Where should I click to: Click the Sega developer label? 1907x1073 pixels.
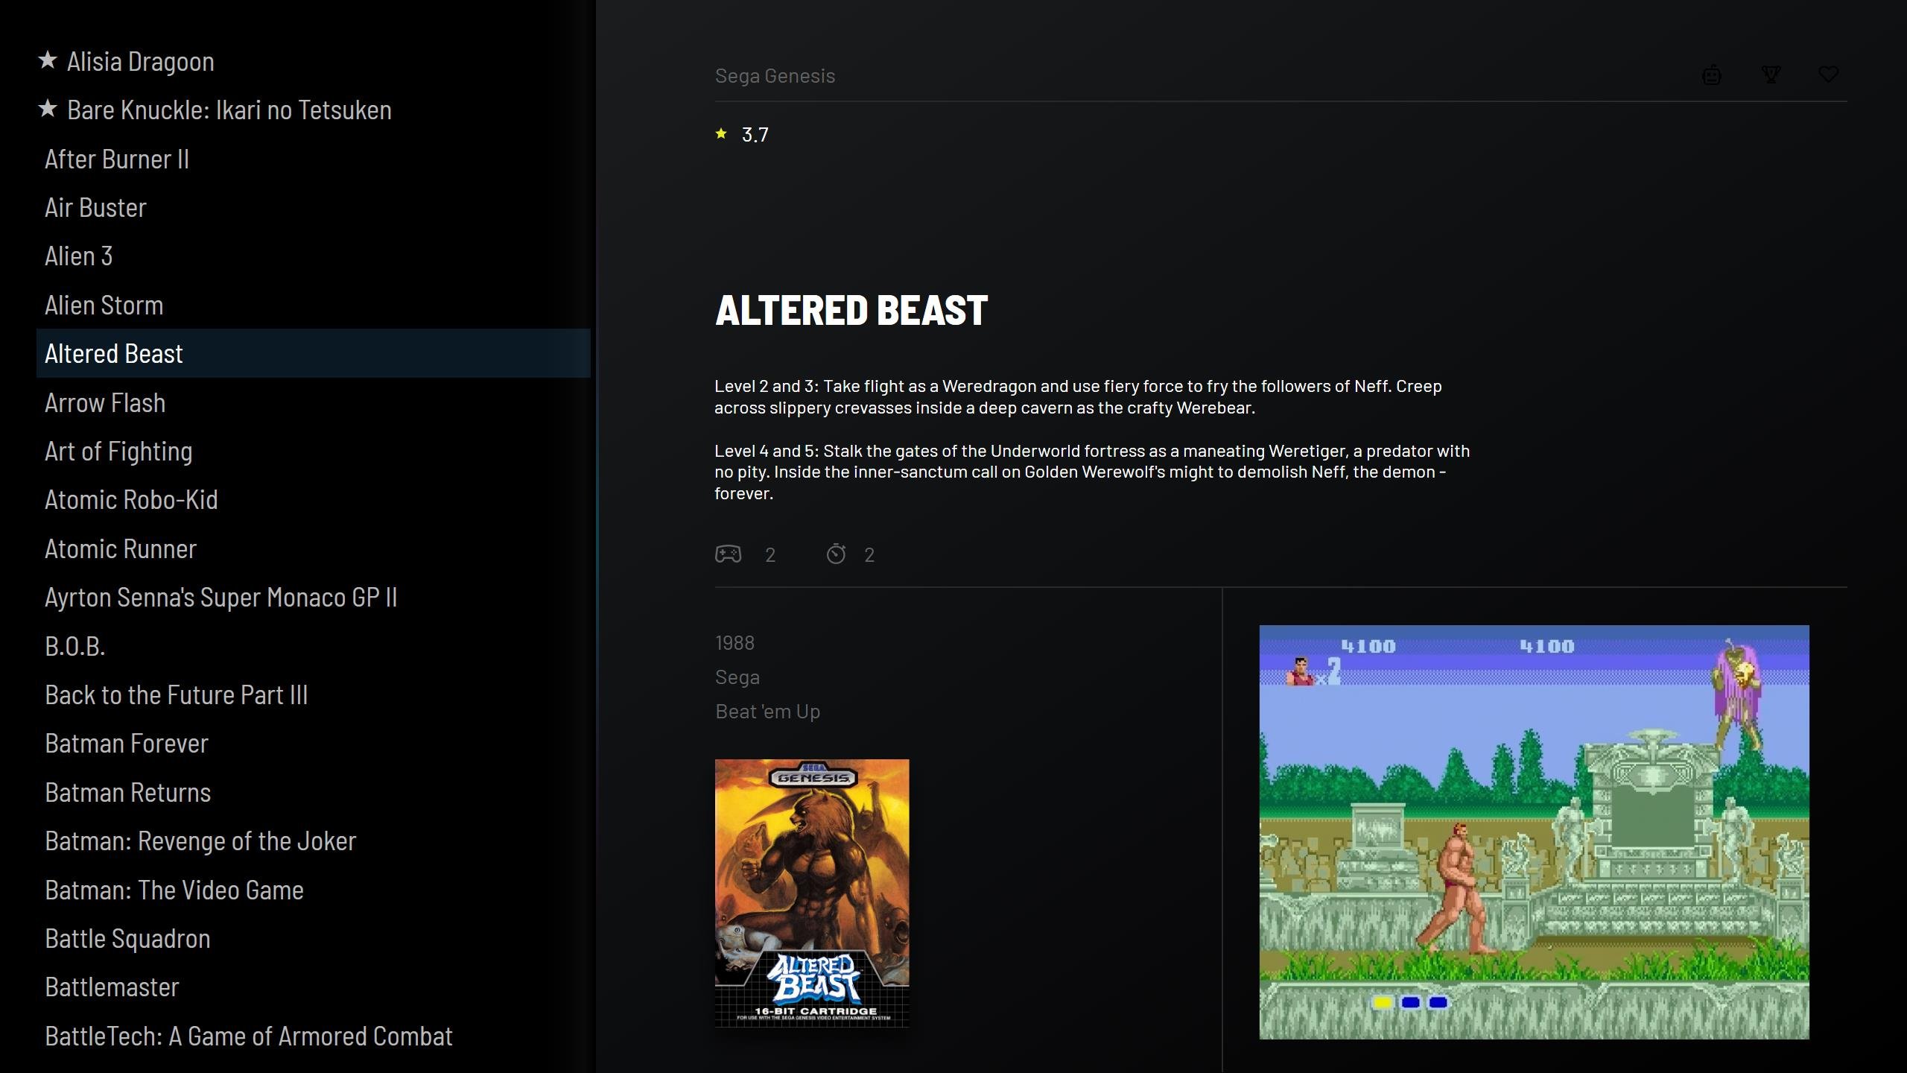pos(737,677)
